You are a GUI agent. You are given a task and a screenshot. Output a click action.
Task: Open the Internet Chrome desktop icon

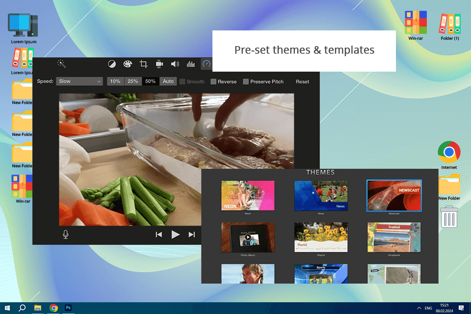click(x=449, y=155)
